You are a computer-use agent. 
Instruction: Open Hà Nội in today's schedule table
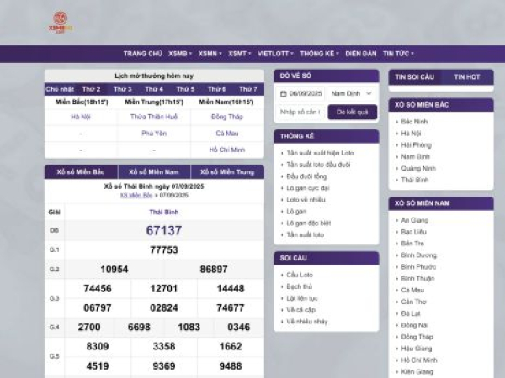pyautogui.click(x=81, y=117)
